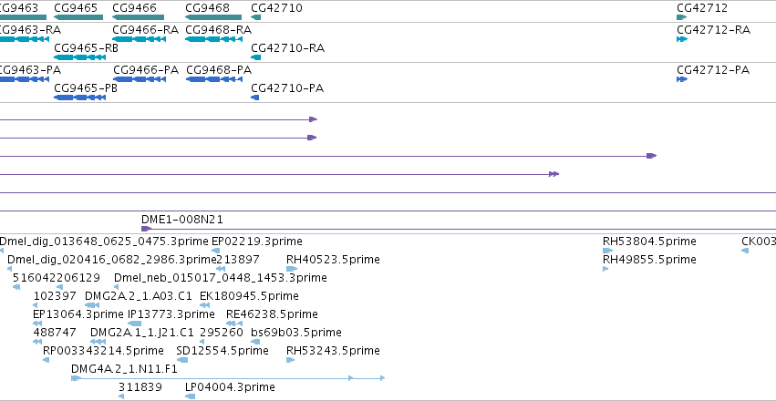
Task: Select EST EK180945.5prime
Action: 249,296
